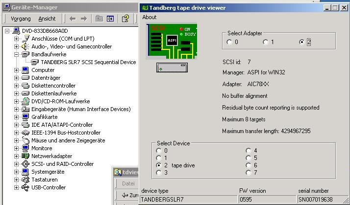Image resolution: width=350 pixels, height=205 pixels.
Task: Select device 2 tape drive radio button
Action: 159,165
